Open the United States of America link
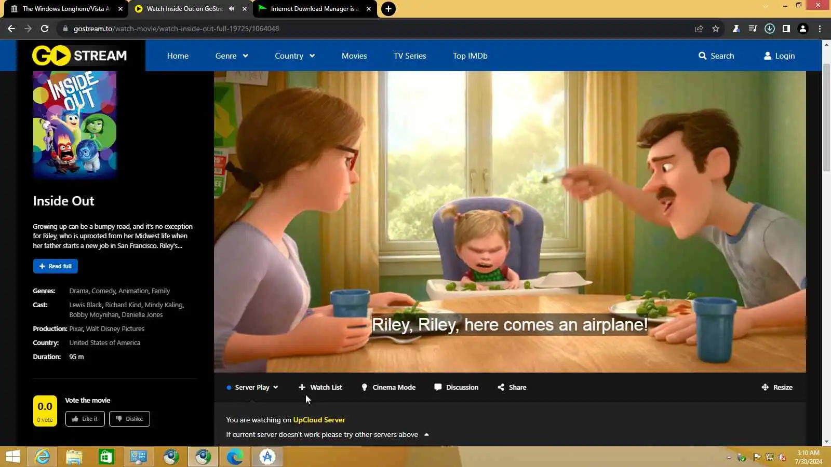Image resolution: width=831 pixels, height=467 pixels. [105, 343]
